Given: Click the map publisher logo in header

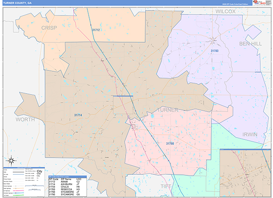Looking at the screenshot, I should click(259, 2).
